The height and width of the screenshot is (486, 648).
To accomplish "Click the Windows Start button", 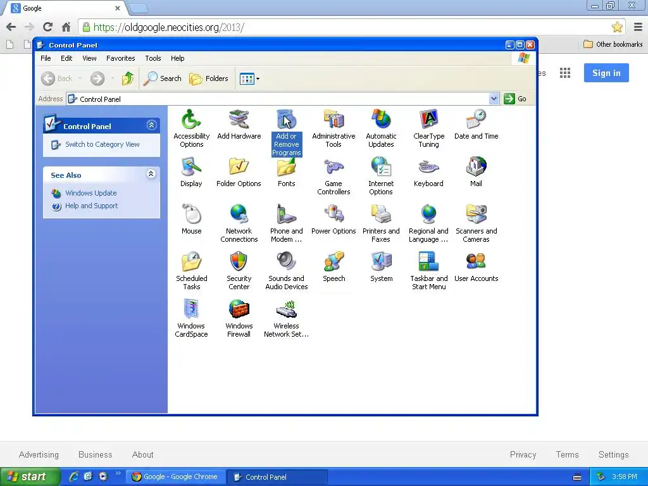I will click(30, 477).
